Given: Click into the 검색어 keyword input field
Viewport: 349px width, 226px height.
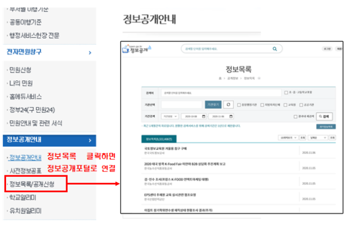Looking at the screenshot, I should click(221, 93).
